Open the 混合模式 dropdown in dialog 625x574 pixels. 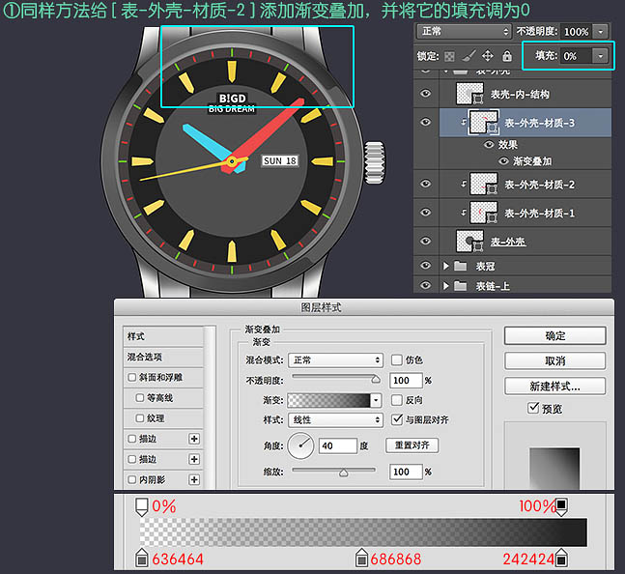[336, 360]
